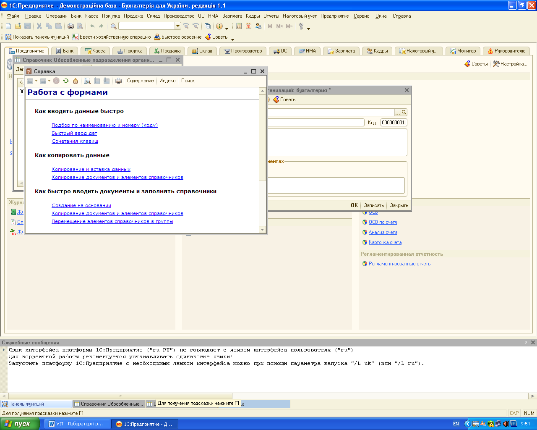Click the M memory button

pos(270,26)
